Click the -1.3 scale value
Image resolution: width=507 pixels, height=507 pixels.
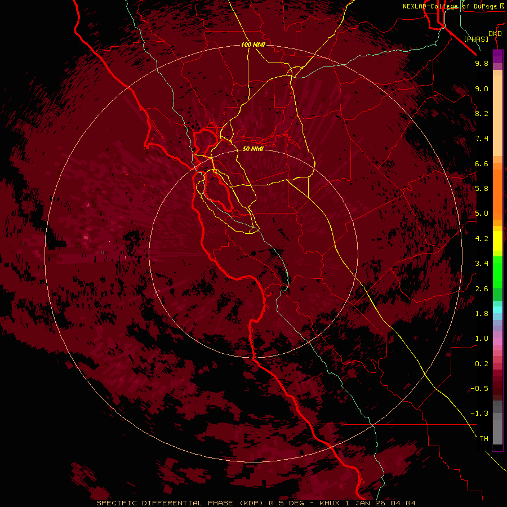pyautogui.click(x=479, y=413)
